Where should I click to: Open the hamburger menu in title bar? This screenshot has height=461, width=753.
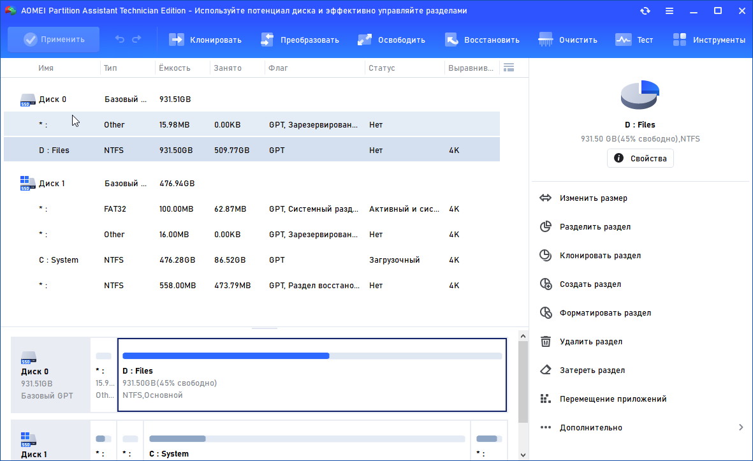click(x=669, y=11)
